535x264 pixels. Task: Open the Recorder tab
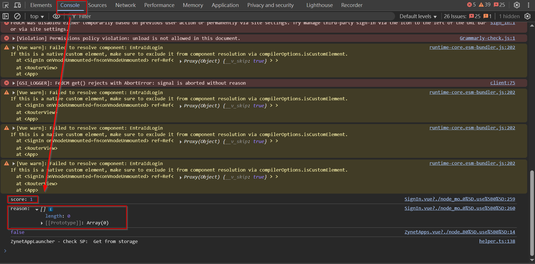352,5
